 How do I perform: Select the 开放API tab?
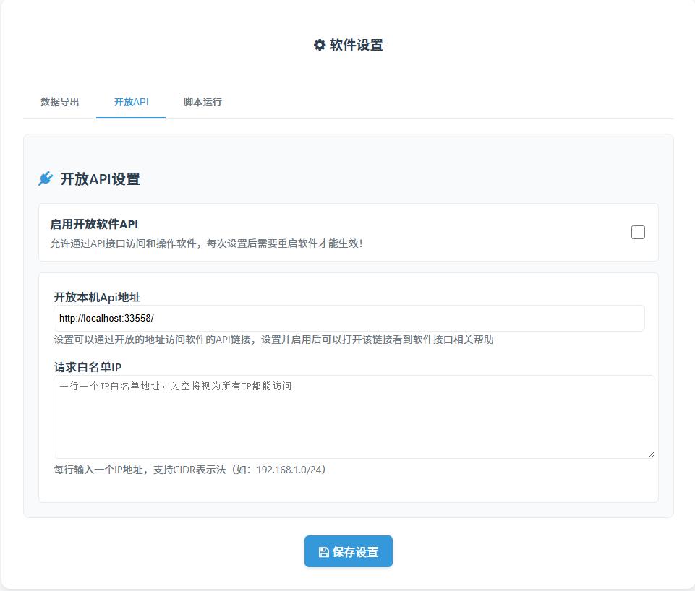point(131,102)
